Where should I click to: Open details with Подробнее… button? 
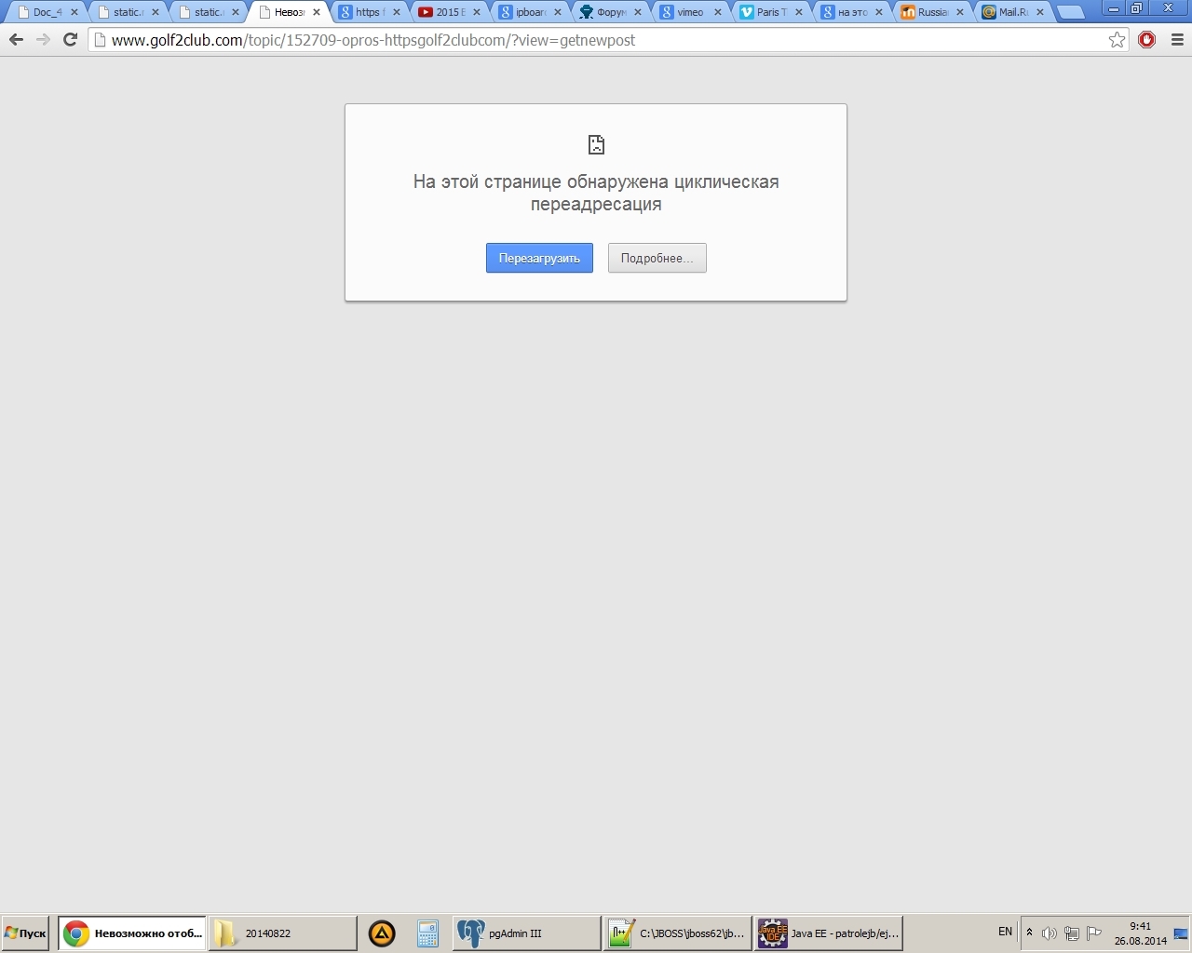(657, 258)
